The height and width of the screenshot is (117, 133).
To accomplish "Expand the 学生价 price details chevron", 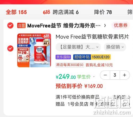I will 94,76.
